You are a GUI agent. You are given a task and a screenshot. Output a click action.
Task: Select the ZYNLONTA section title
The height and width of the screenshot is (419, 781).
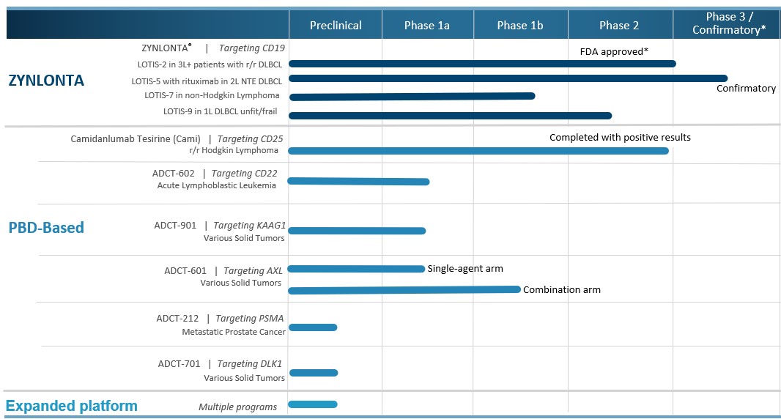(46, 81)
